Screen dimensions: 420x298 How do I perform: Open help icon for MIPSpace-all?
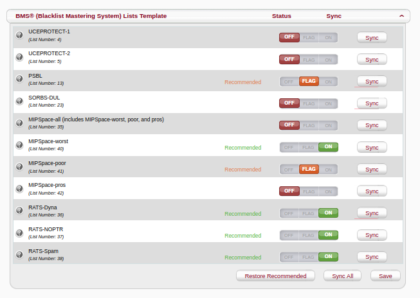(x=19, y=123)
